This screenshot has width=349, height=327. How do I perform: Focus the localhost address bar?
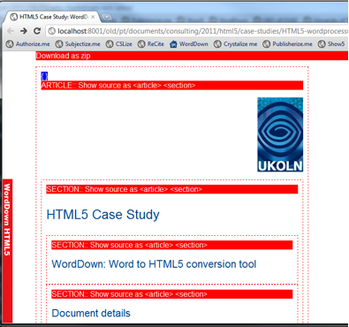click(197, 31)
